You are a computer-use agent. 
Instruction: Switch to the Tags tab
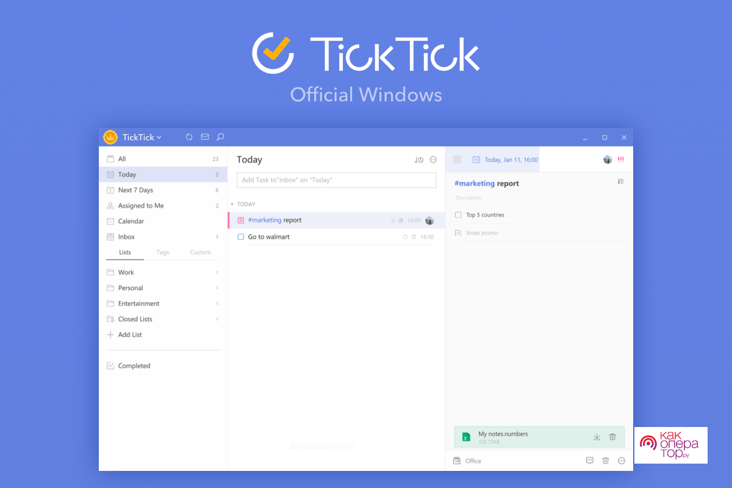(x=162, y=253)
